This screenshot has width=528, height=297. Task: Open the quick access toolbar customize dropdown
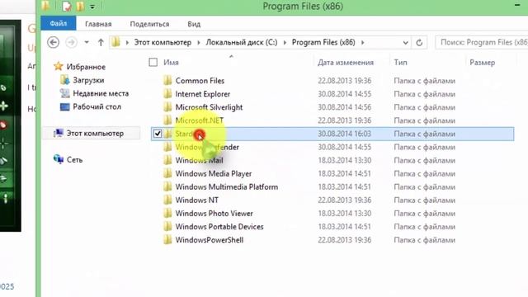point(92,7)
